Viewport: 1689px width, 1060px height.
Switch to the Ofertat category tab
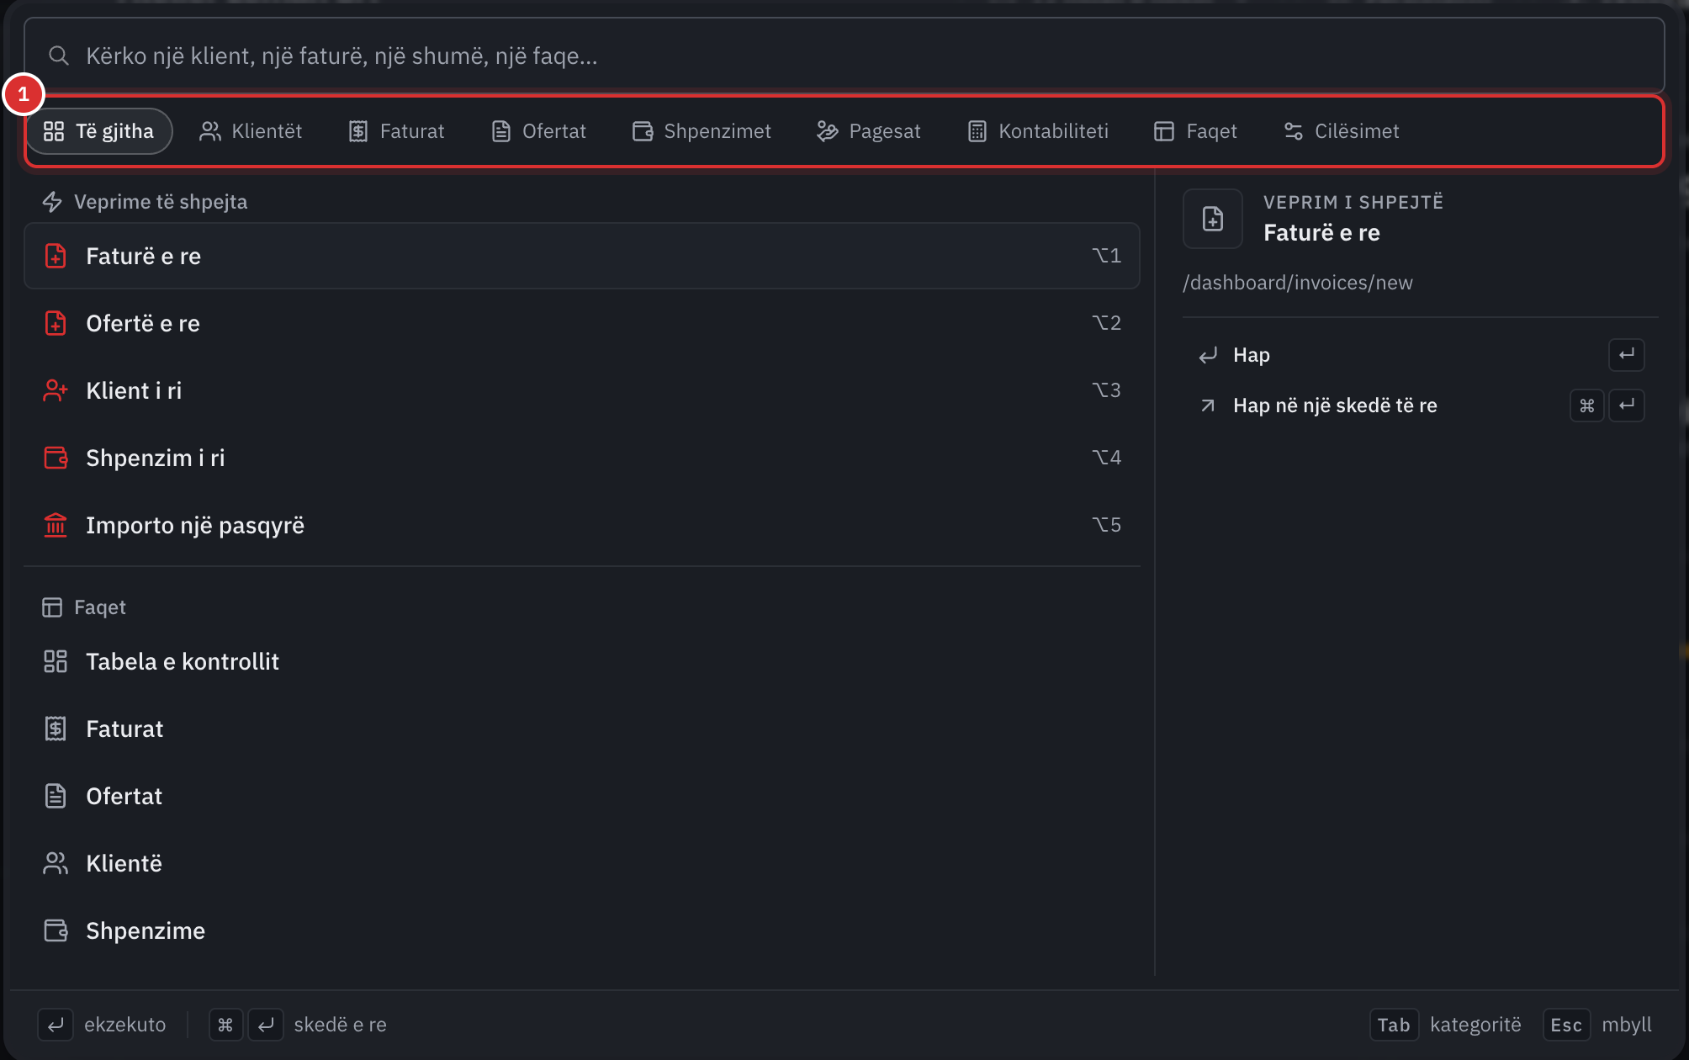coord(538,131)
